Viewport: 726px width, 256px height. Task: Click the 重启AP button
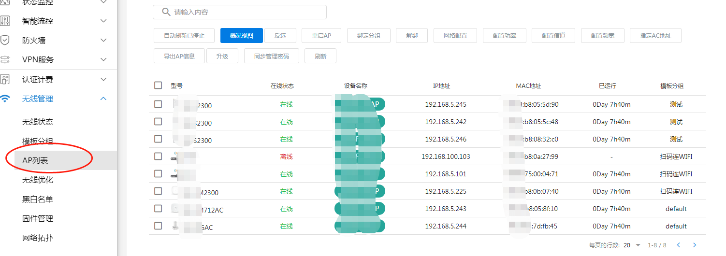point(321,36)
